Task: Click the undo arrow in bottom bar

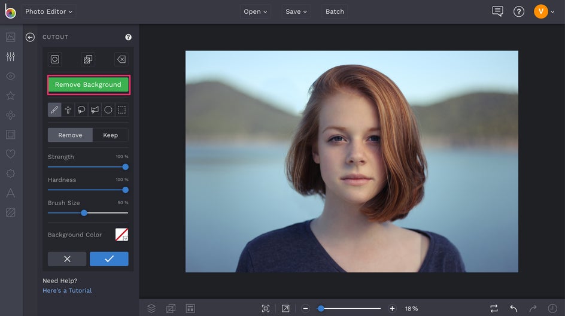Action: click(513, 308)
